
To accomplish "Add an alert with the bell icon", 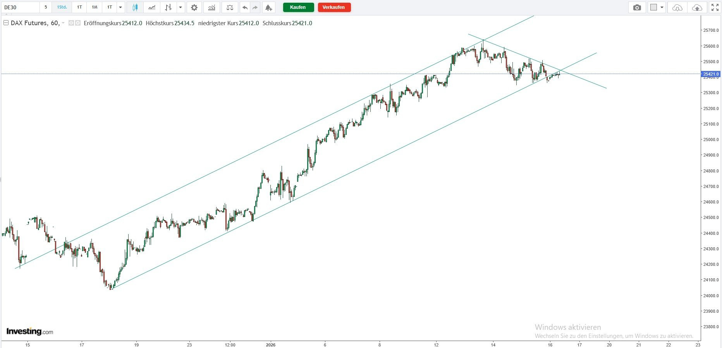I will pos(268,7).
